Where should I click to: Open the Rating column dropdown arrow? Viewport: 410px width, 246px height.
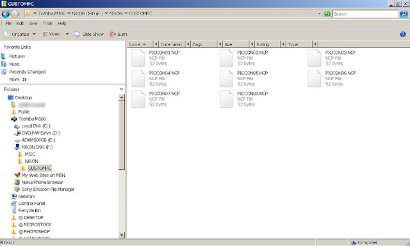click(283, 44)
